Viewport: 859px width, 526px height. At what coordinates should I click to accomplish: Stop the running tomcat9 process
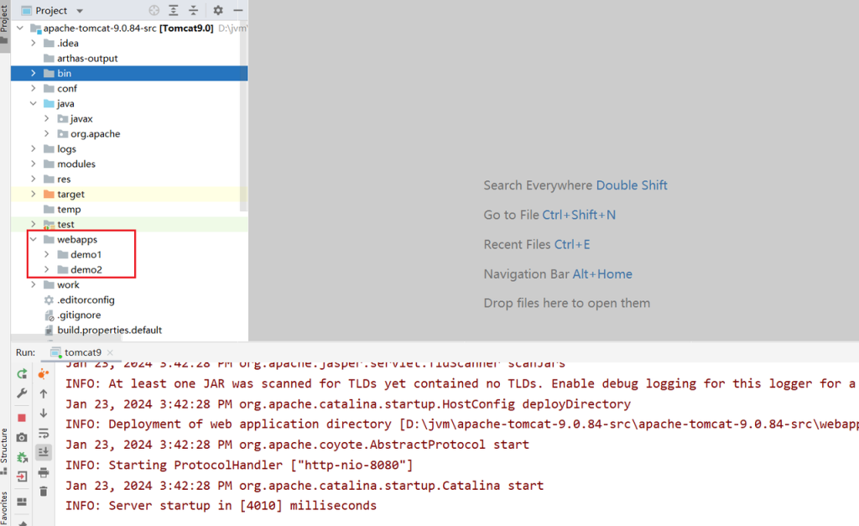tap(22, 417)
